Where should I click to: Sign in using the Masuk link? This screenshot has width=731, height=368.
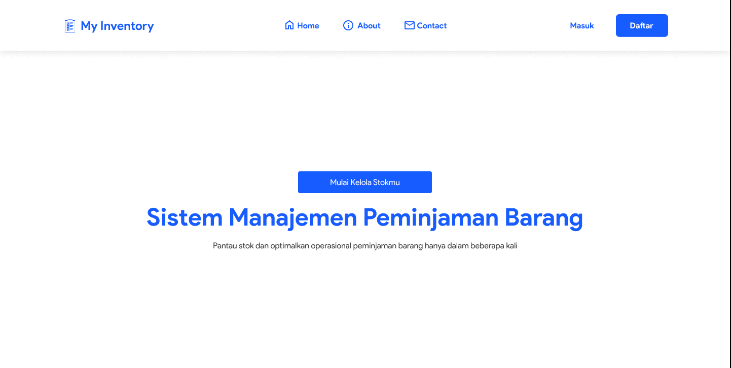(x=581, y=25)
